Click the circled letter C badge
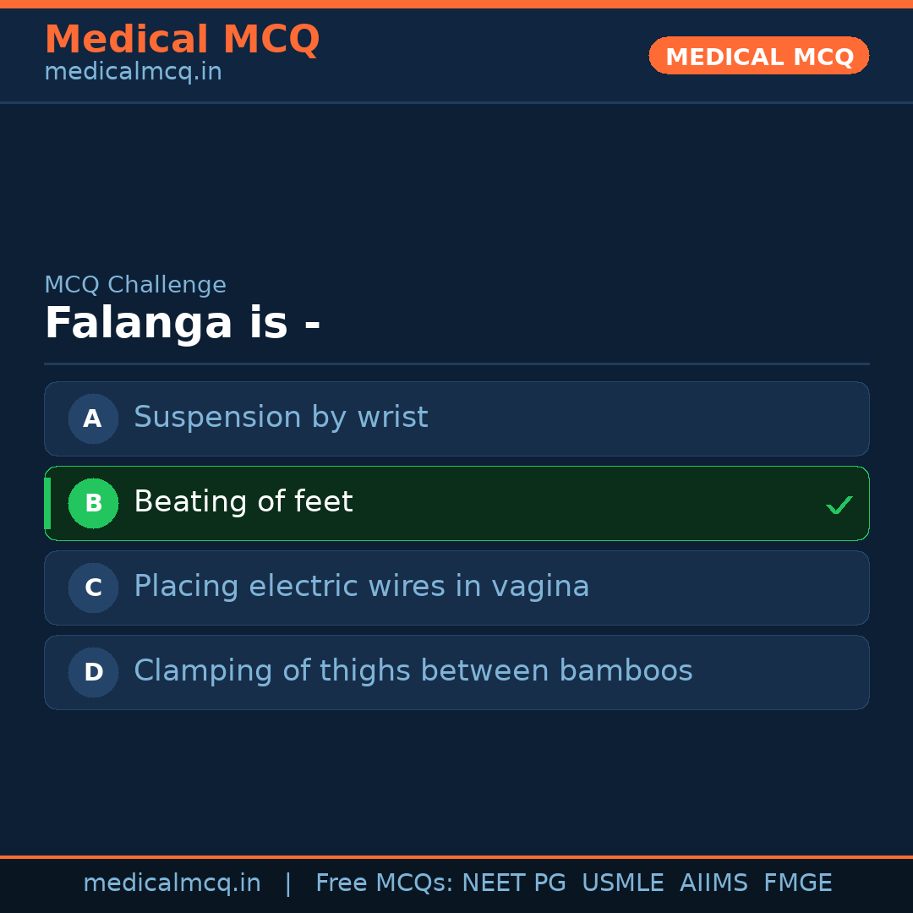The width and height of the screenshot is (913, 913). [93, 588]
